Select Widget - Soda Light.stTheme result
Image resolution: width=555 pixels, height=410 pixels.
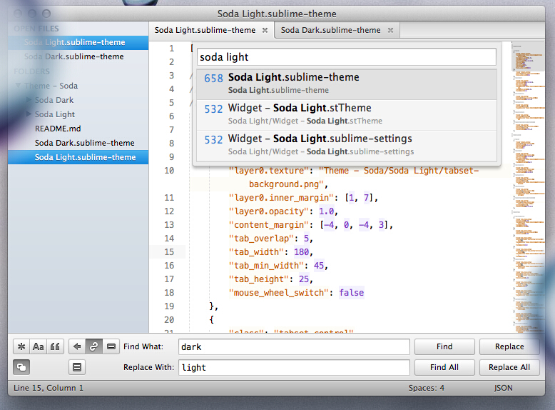click(347, 115)
